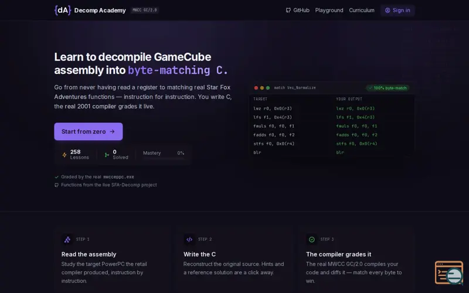469x293 pixels.
Task: Go to the Playground page
Action: coord(329,11)
